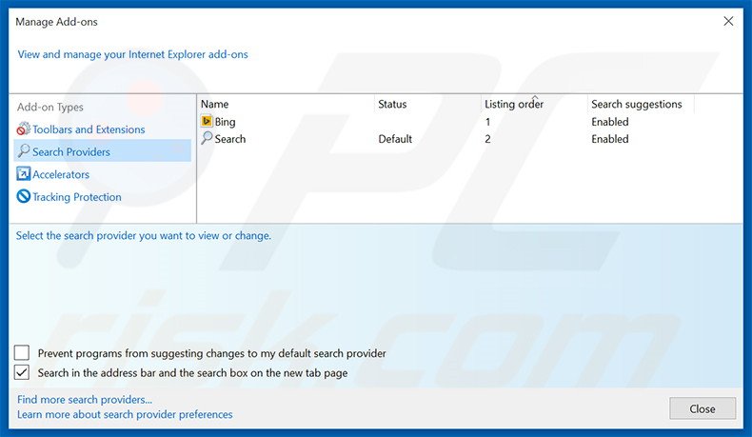Viewport: 752px width, 437px height.
Task: Uncheck Search in the address bar checkbox
Action: click(22, 372)
